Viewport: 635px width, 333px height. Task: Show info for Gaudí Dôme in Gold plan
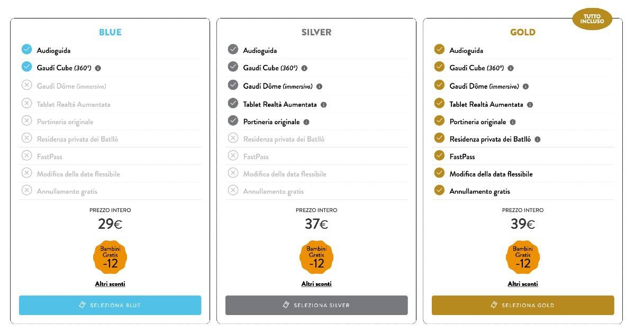[x=525, y=87]
